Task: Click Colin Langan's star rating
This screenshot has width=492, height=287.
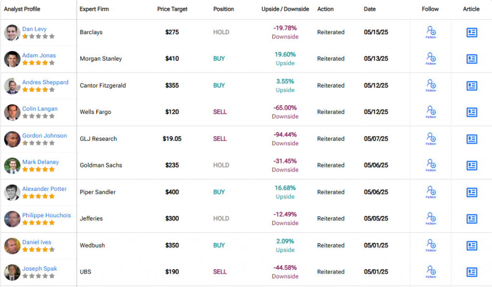Action: (x=38, y=116)
